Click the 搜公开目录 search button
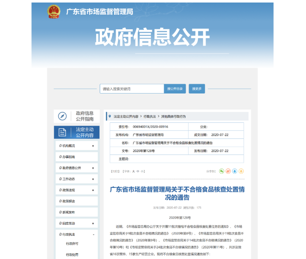The height and width of the screenshot is (259, 306). pyautogui.click(x=175, y=89)
